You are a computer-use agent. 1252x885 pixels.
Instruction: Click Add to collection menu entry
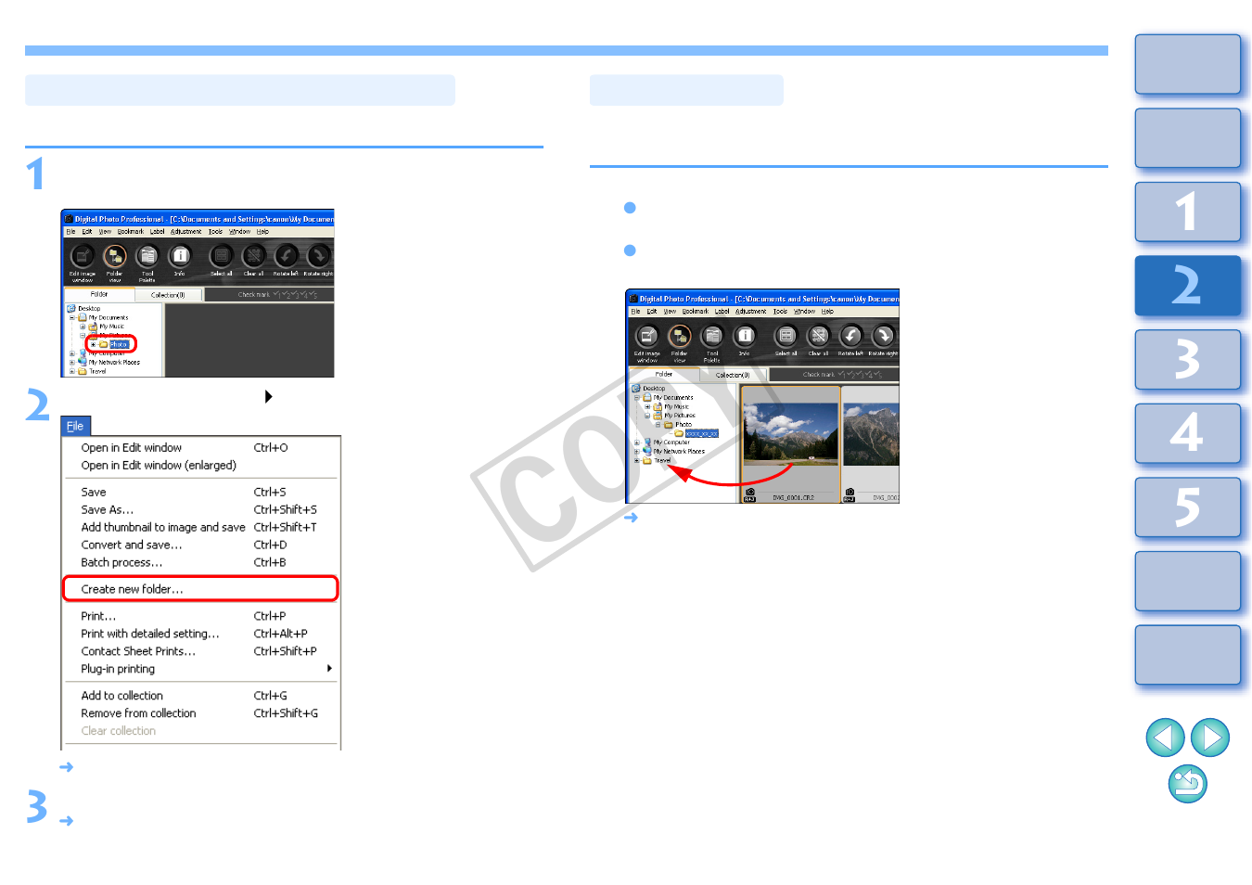(122, 696)
